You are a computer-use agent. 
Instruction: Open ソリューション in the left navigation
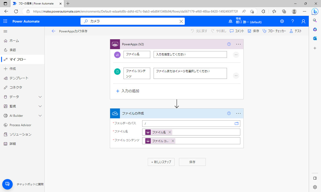coord(22,134)
